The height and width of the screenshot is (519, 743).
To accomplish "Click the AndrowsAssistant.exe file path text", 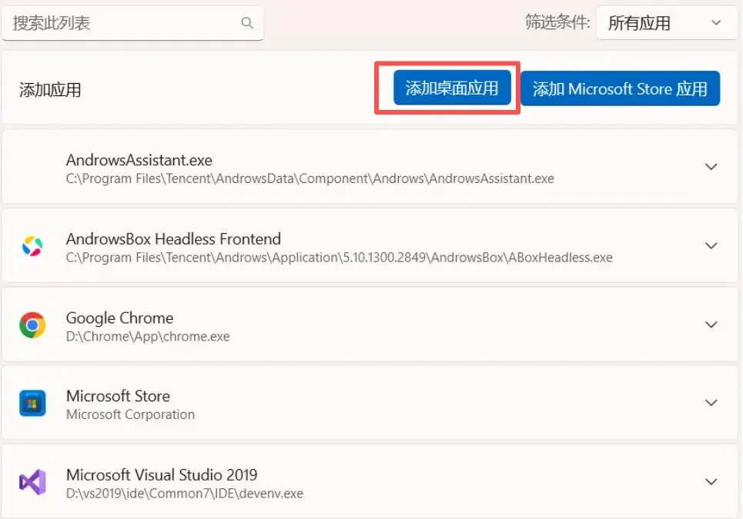I will (310, 178).
